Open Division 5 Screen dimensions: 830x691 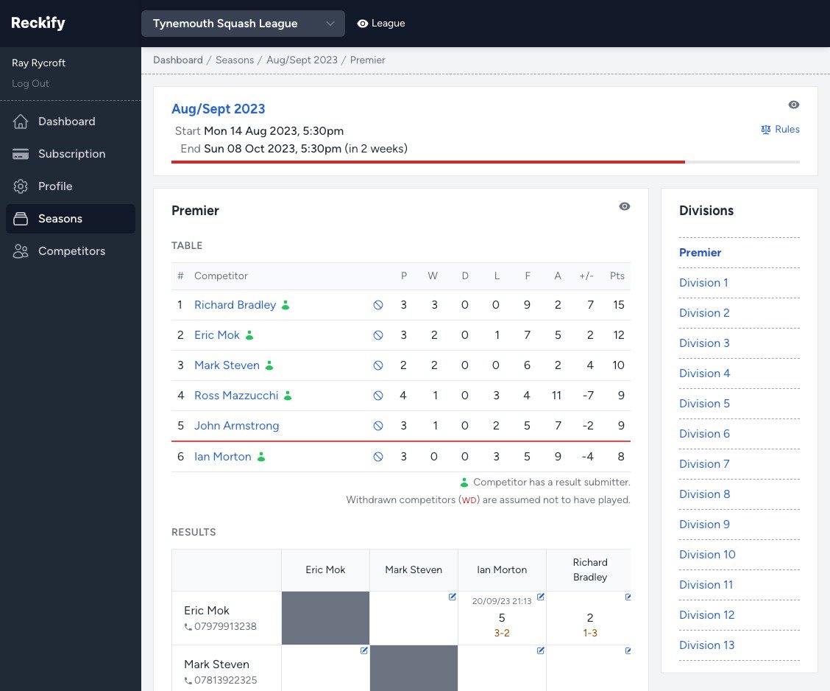tap(704, 403)
